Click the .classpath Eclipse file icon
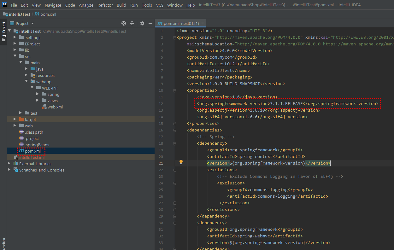The width and height of the screenshot is (394, 250). point(21,132)
